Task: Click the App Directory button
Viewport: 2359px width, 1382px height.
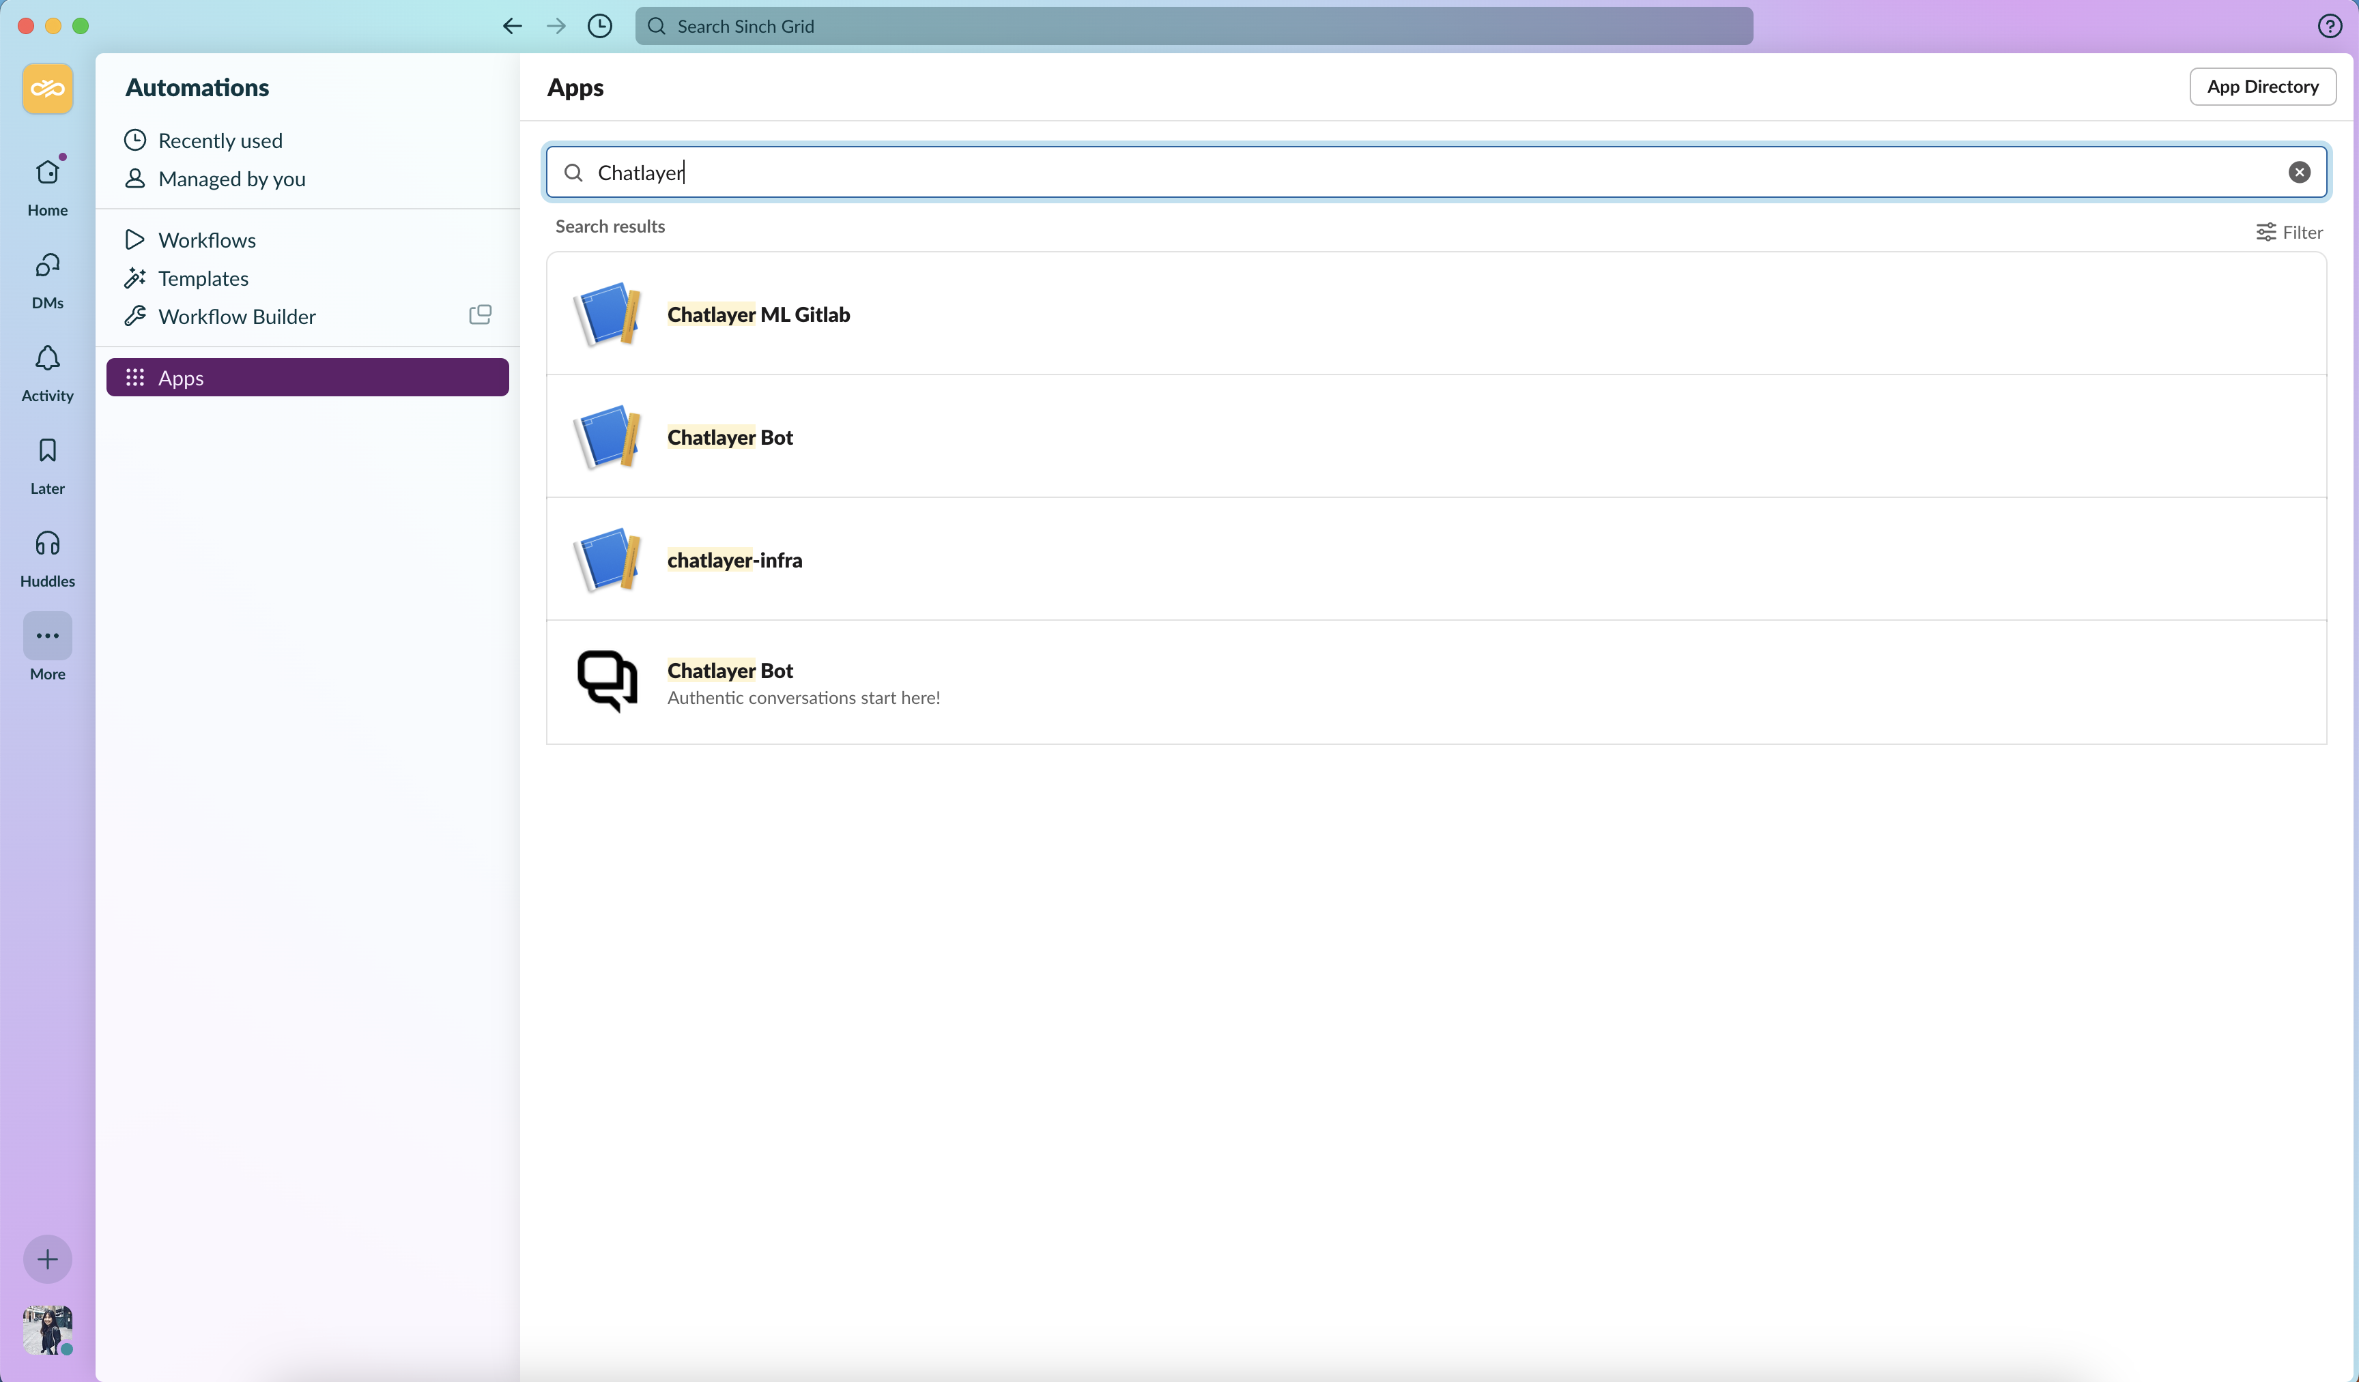Action: pos(2261,87)
